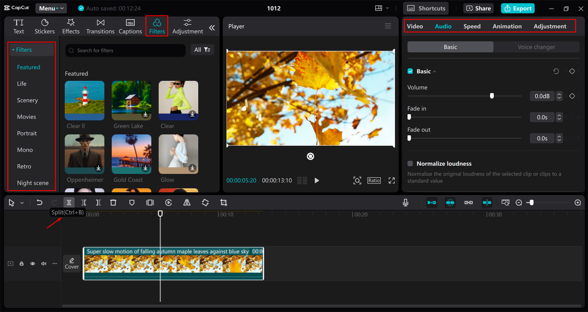This screenshot has width=588, height=312.
Task: Mute the video track audio
Action: [x=44, y=264]
